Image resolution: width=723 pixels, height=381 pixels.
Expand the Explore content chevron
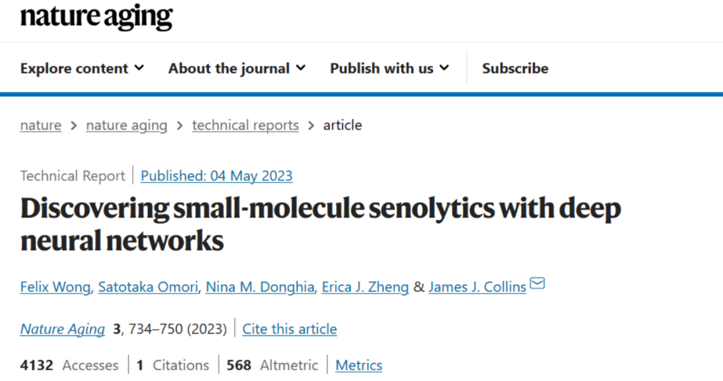(139, 68)
